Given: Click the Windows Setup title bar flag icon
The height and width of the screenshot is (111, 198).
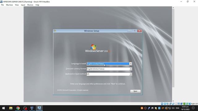Looking at the screenshot, I should [x=55, y=31].
